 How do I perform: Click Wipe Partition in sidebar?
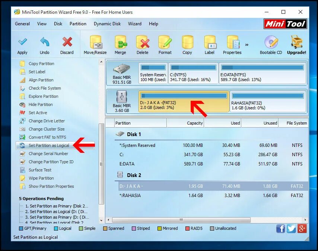point(41,178)
